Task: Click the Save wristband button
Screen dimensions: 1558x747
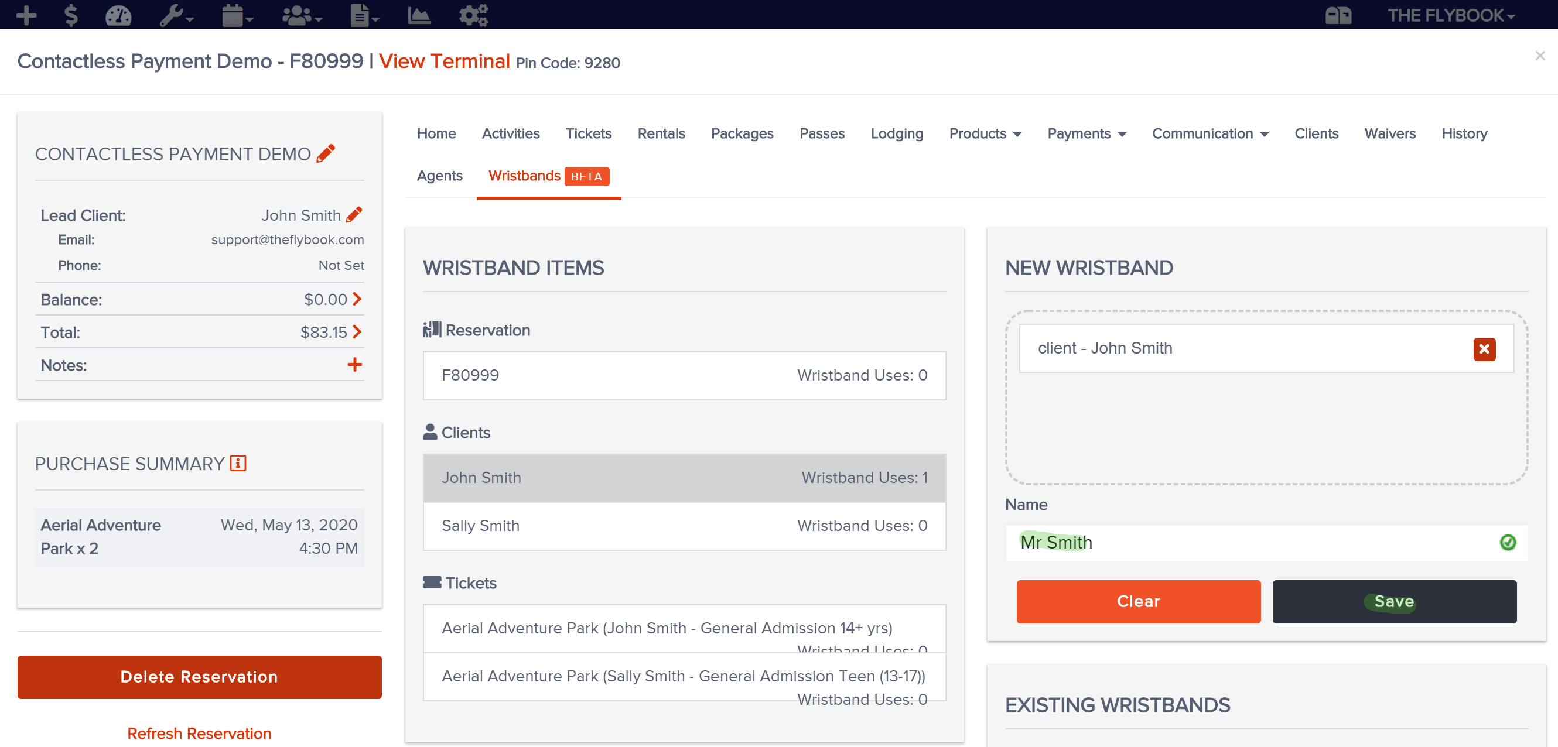Action: (x=1393, y=601)
